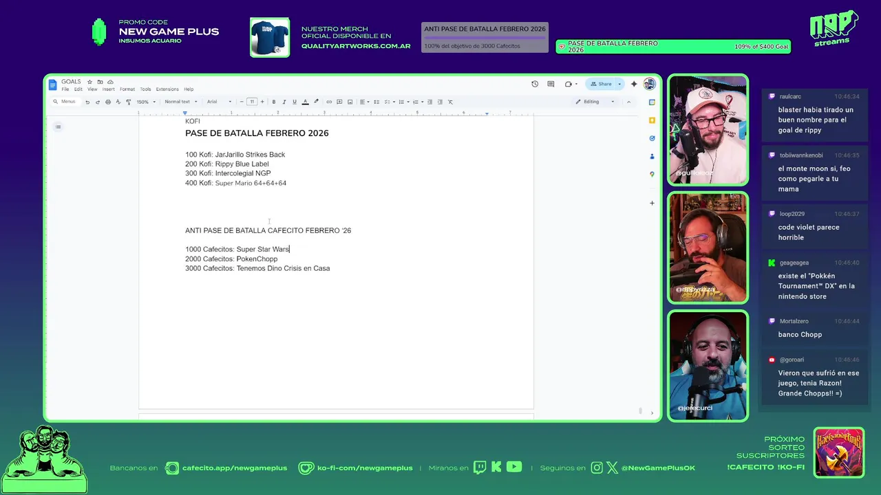
Task: Collapse the toolbar menus with chevron
Action: tap(628, 102)
